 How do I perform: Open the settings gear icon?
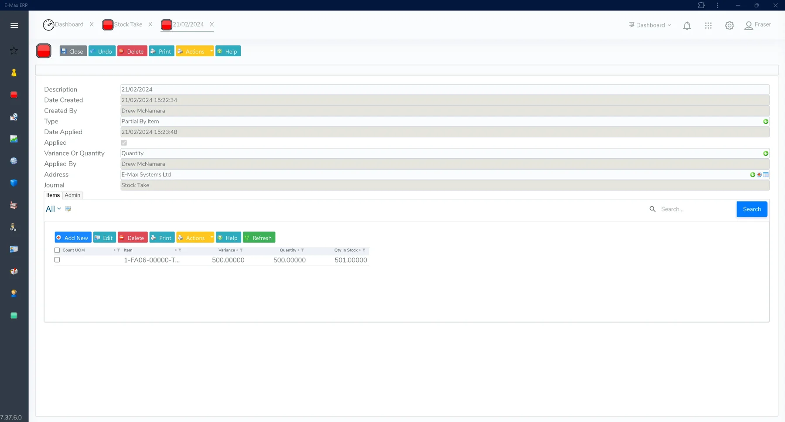pos(729,26)
